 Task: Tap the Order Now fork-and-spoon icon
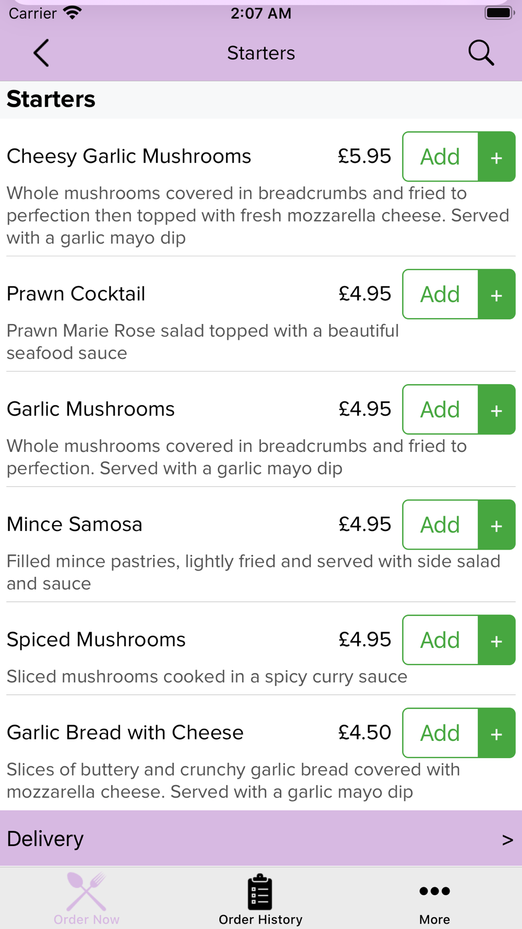[x=87, y=891]
